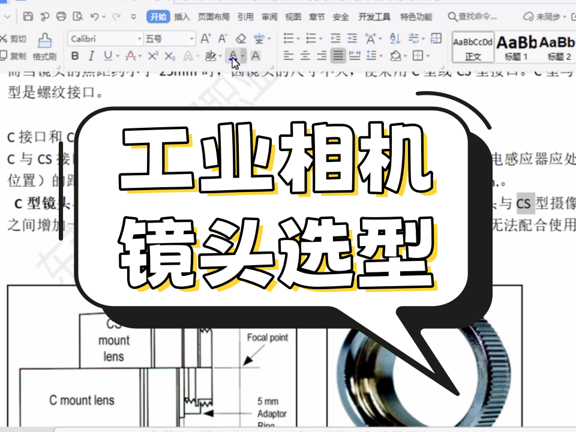Apply superscript formatting

tap(153, 56)
